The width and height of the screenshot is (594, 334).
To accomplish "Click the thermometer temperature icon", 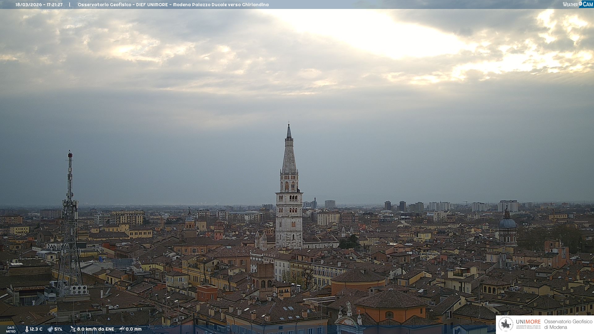I will tap(27, 329).
